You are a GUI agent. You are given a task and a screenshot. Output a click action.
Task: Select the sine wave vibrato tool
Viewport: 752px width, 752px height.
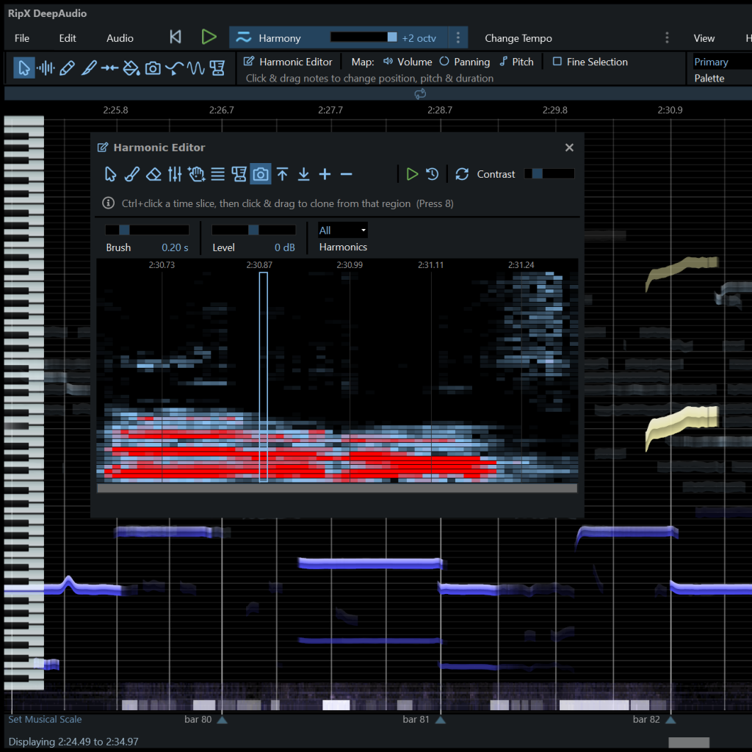pyautogui.click(x=195, y=68)
